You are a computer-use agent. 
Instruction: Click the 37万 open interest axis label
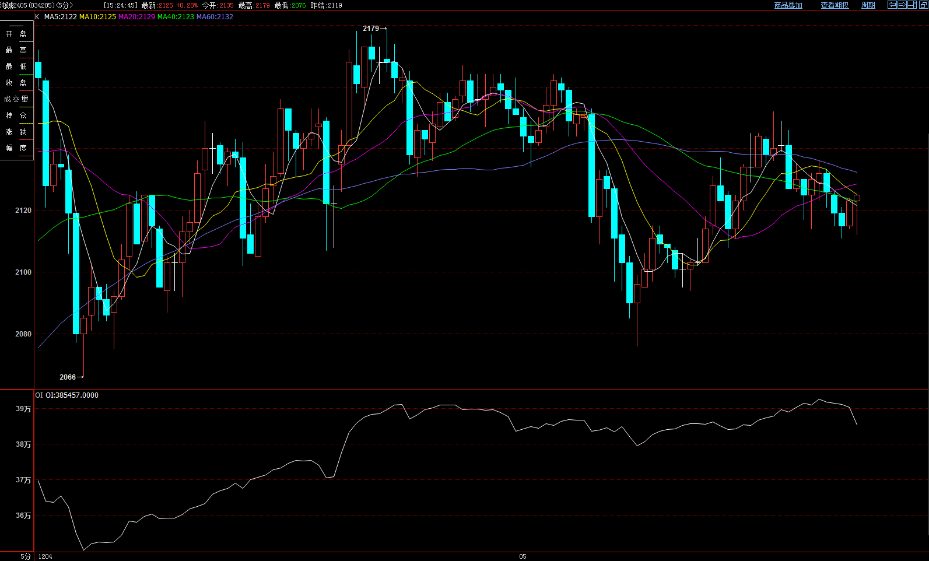tap(23, 480)
